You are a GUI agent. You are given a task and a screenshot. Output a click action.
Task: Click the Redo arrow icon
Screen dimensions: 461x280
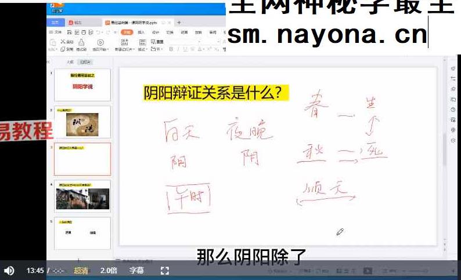pos(107,32)
